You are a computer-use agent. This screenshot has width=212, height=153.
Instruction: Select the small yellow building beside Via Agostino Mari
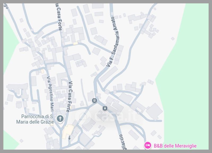(x=42, y=71)
